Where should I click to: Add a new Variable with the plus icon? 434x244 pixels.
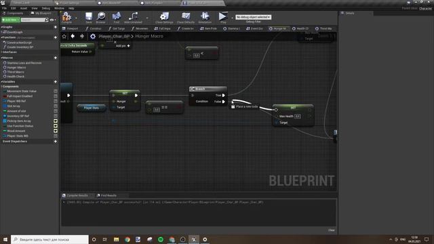pos(56,81)
